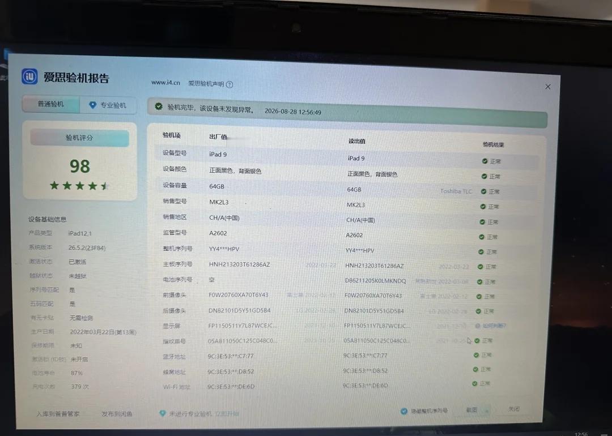Switch to the 普通验机 tab
The width and height of the screenshot is (612, 436).
(51, 104)
